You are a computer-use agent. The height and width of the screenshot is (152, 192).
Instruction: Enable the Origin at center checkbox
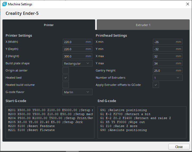(66, 70)
